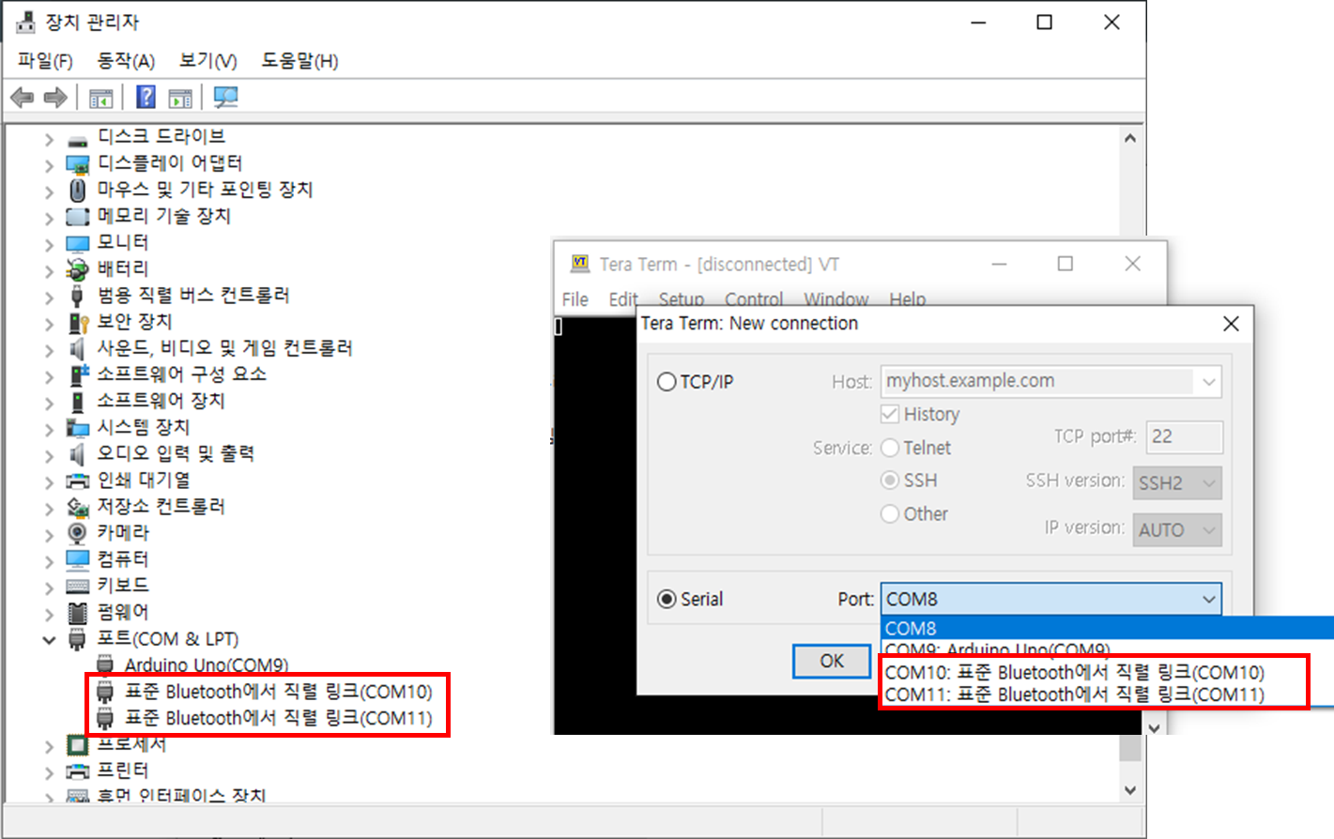Open the Port dropdown showing COM8

tap(1050, 599)
